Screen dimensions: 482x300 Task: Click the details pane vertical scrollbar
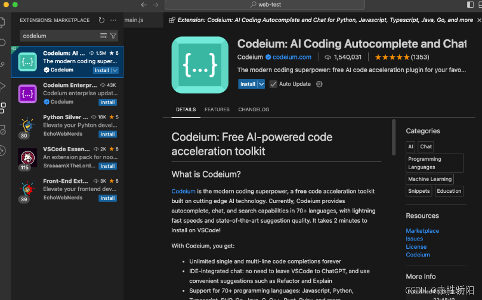[x=394, y=137]
